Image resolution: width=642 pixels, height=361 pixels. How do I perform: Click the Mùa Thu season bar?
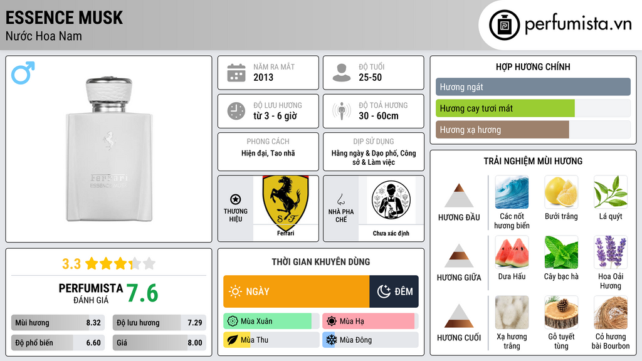click(271, 340)
